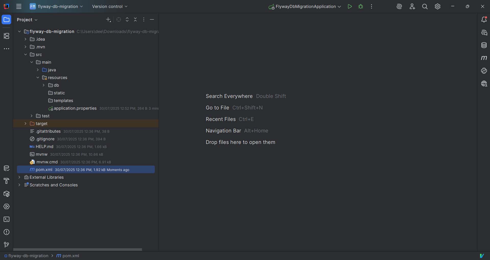Open the FlywayDbMigrationApplication run configuration dropdown
Screen dimensions: 490x260
point(305,7)
